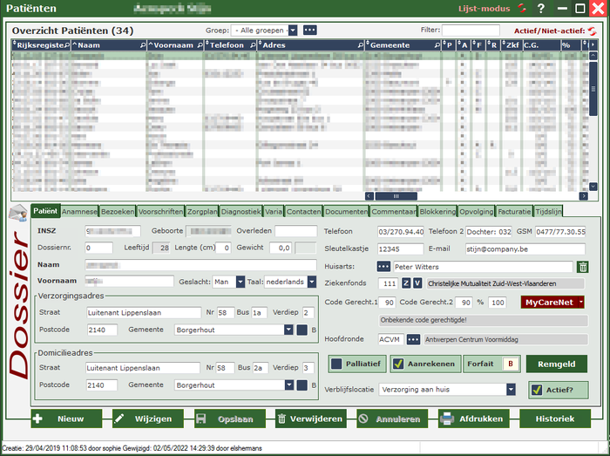Open the Zorgplan tab

pyautogui.click(x=201, y=211)
